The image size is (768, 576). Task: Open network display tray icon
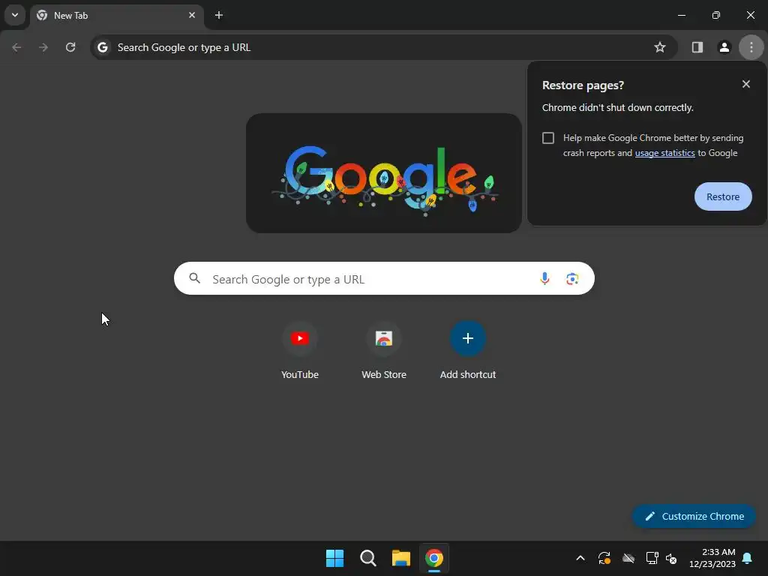click(x=652, y=558)
